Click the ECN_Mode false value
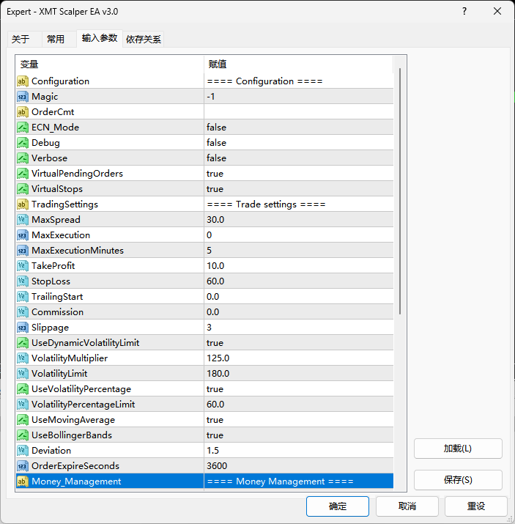Screen dimensions: 515x524 [x=216, y=128]
